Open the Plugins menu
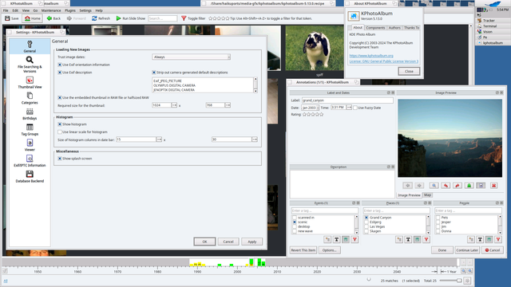The width and height of the screenshot is (511, 287). pos(70,10)
